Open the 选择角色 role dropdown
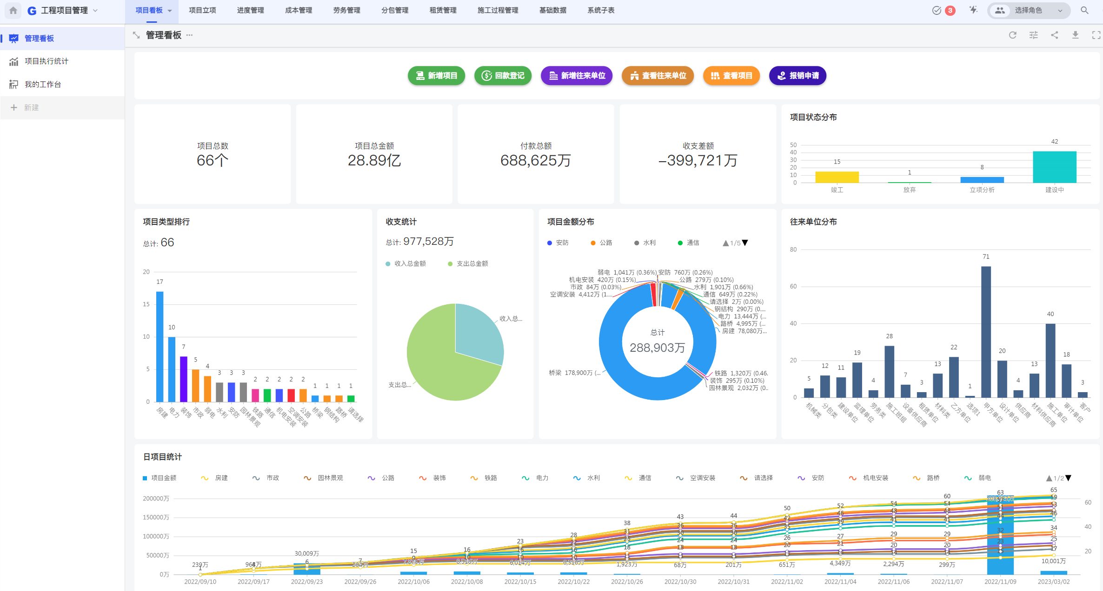The width and height of the screenshot is (1103, 591). (1029, 10)
